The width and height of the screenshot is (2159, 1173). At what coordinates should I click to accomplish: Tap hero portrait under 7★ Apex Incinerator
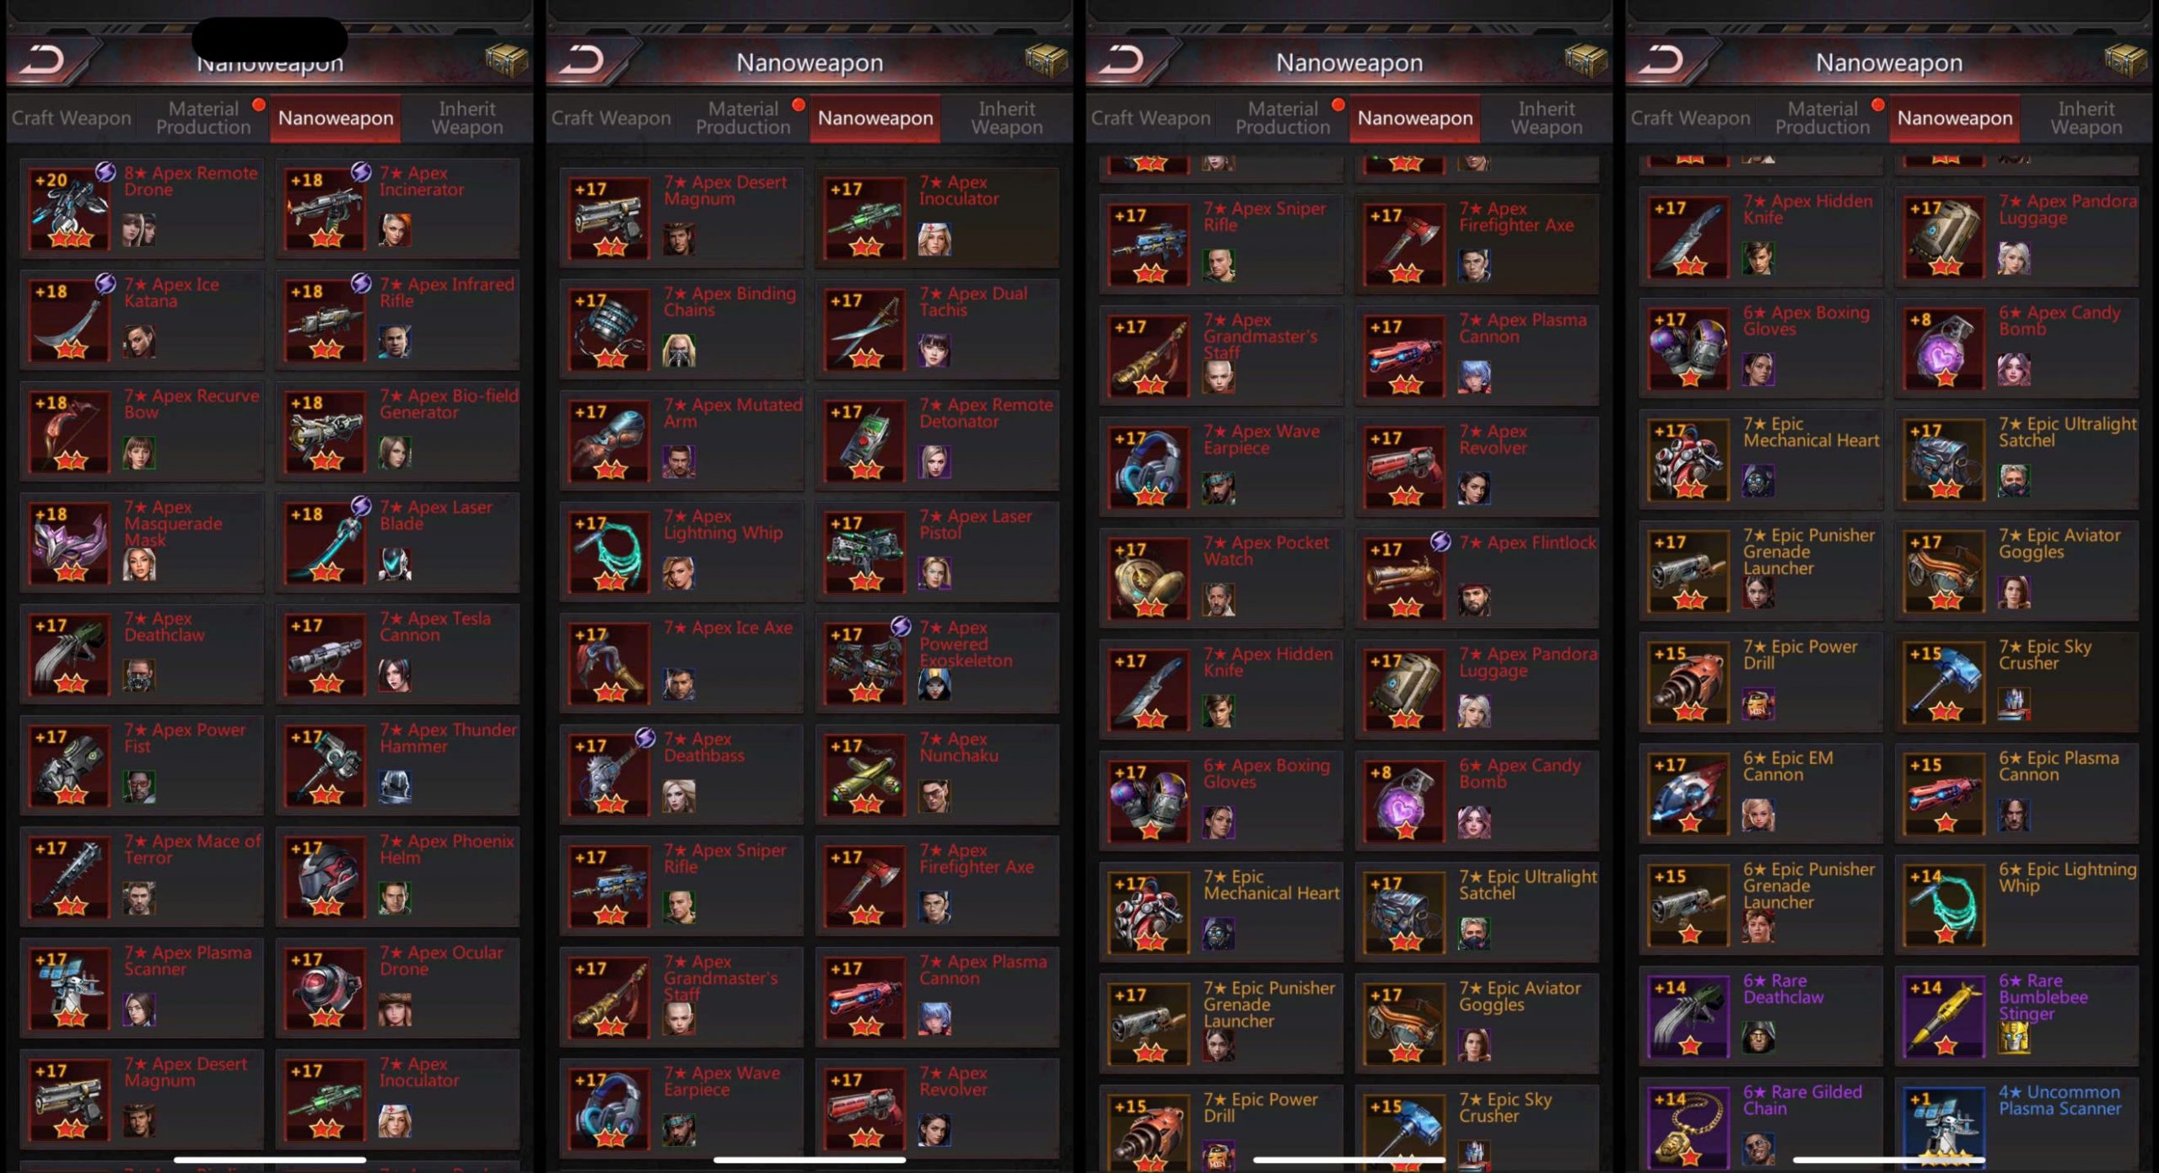(395, 229)
